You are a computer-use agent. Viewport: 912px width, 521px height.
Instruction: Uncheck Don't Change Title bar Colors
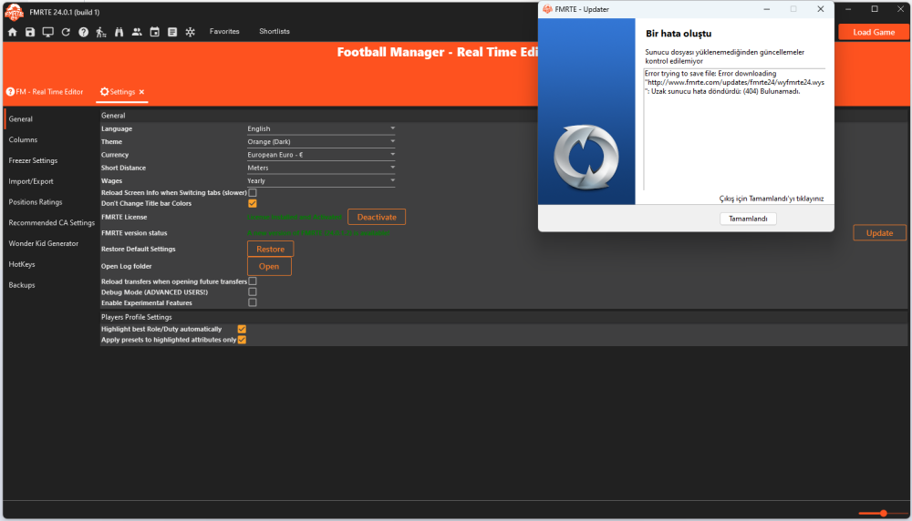(253, 203)
